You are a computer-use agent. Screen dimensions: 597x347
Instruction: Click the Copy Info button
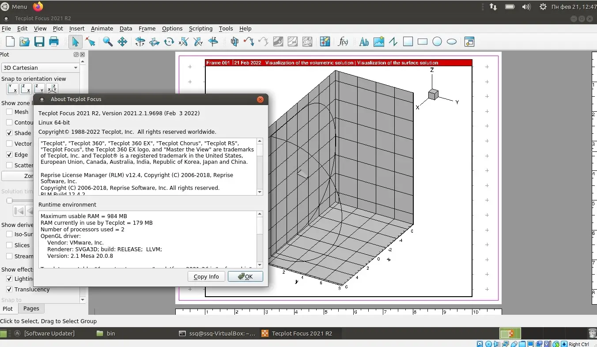click(206, 276)
